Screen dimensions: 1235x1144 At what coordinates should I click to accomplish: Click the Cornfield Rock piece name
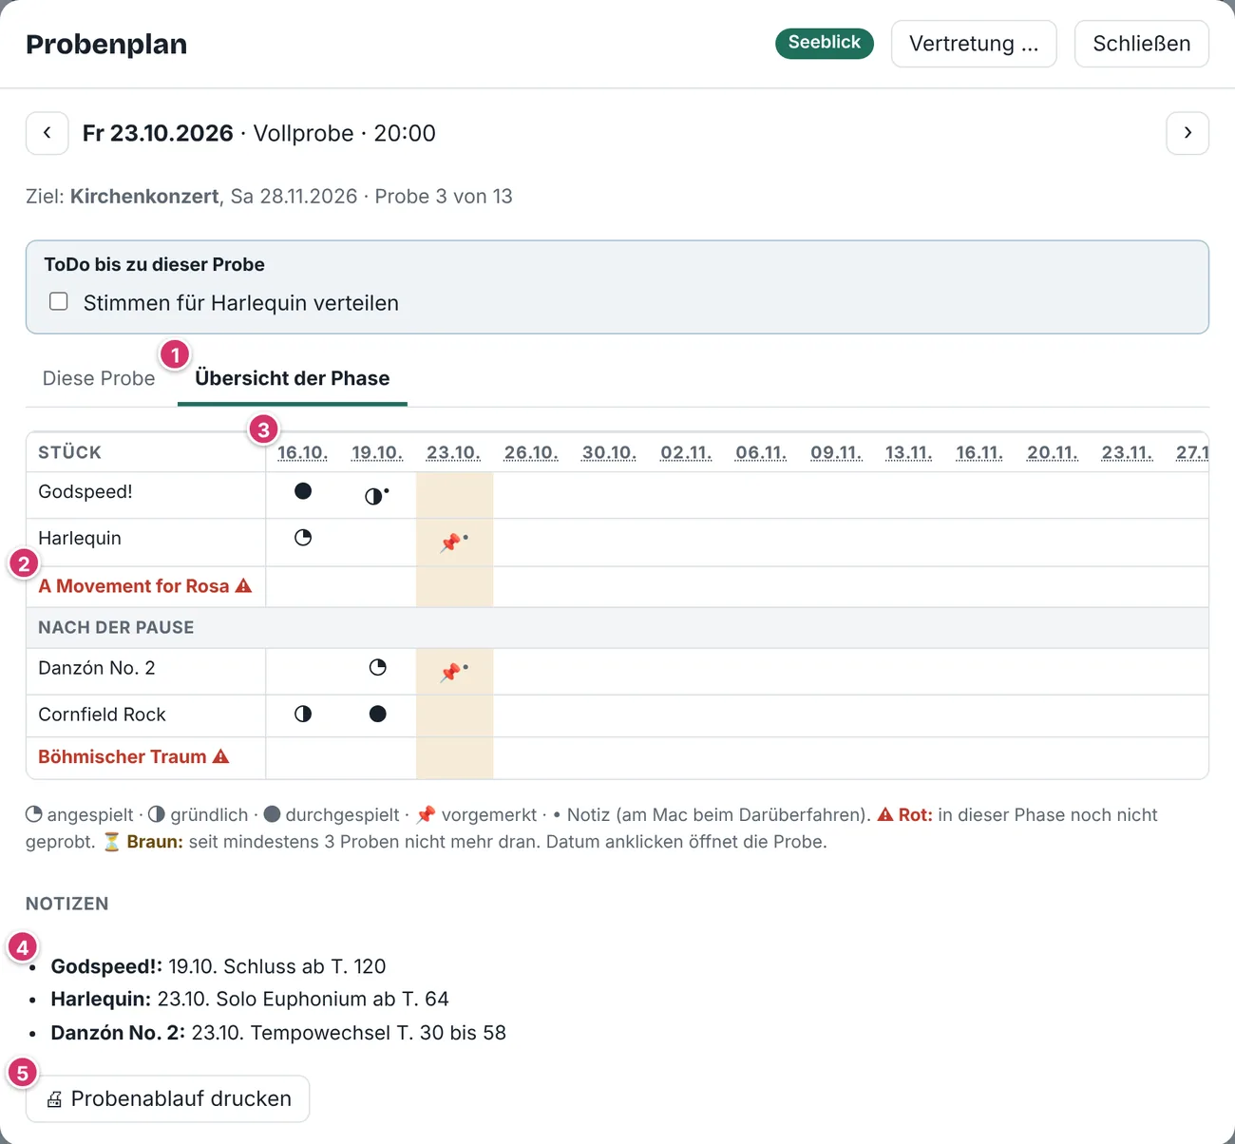click(x=102, y=714)
